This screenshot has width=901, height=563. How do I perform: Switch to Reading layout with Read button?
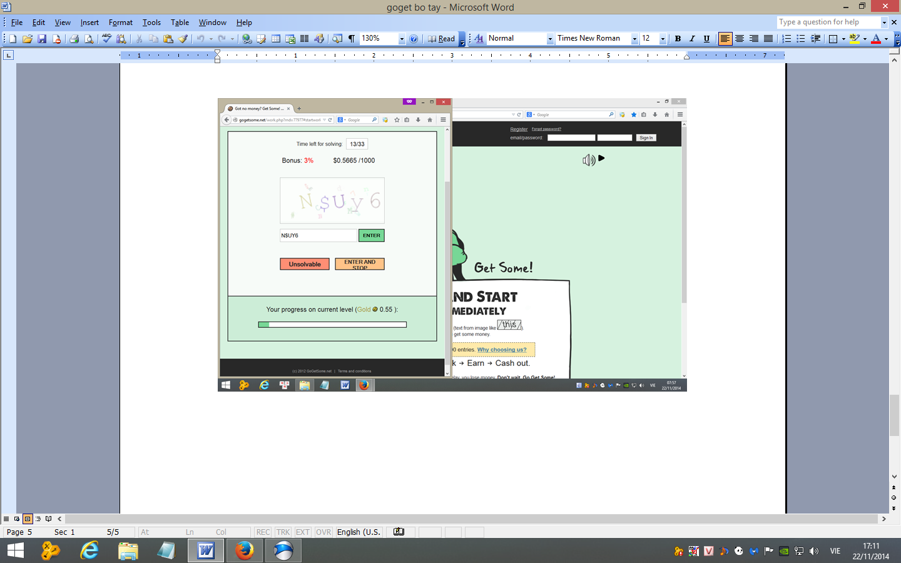[x=441, y=39]
